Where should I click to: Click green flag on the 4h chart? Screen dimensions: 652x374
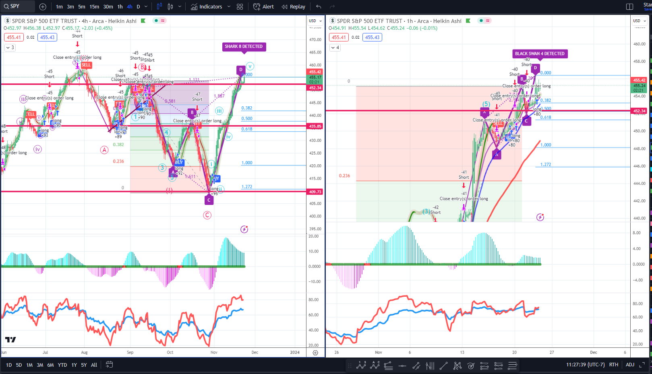tap(143, 21)
